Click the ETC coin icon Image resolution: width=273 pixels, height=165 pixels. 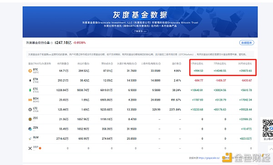click(30, 90)
